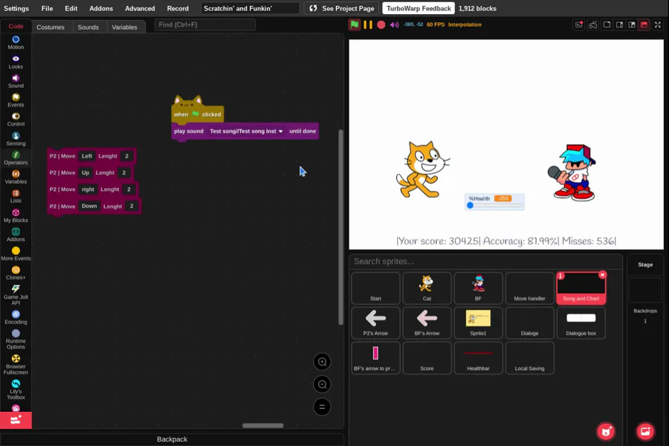
Task: Open the My Blocks category
Action: click(x=16, y=216)
